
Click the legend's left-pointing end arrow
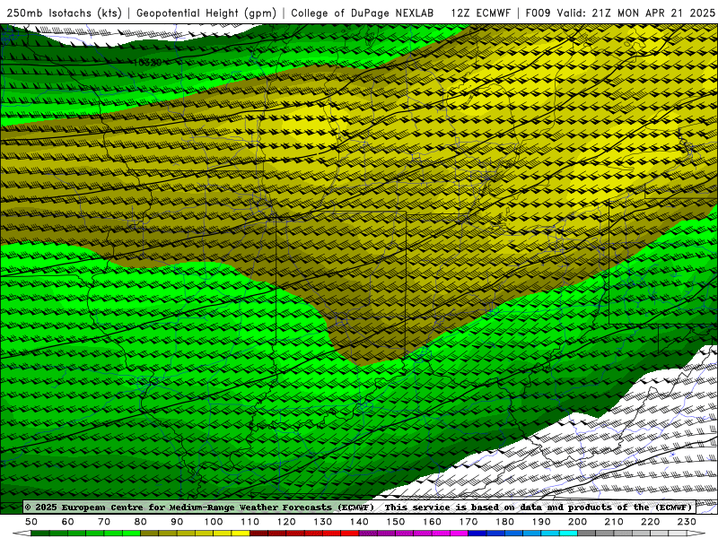point(22,534)
